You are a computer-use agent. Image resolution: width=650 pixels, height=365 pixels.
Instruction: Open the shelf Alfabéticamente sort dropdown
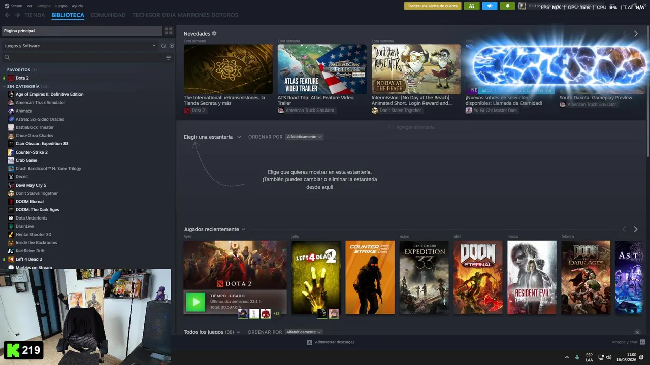click(304, 137)
